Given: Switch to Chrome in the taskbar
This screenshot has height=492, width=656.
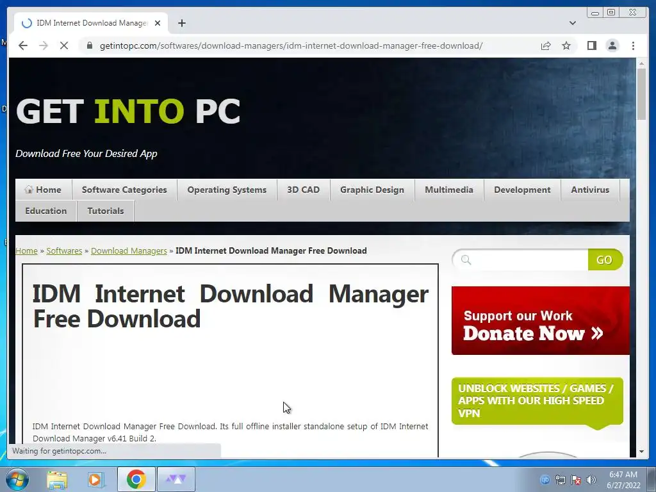Looking at the screenshot, I should click(x=136, y=479).
